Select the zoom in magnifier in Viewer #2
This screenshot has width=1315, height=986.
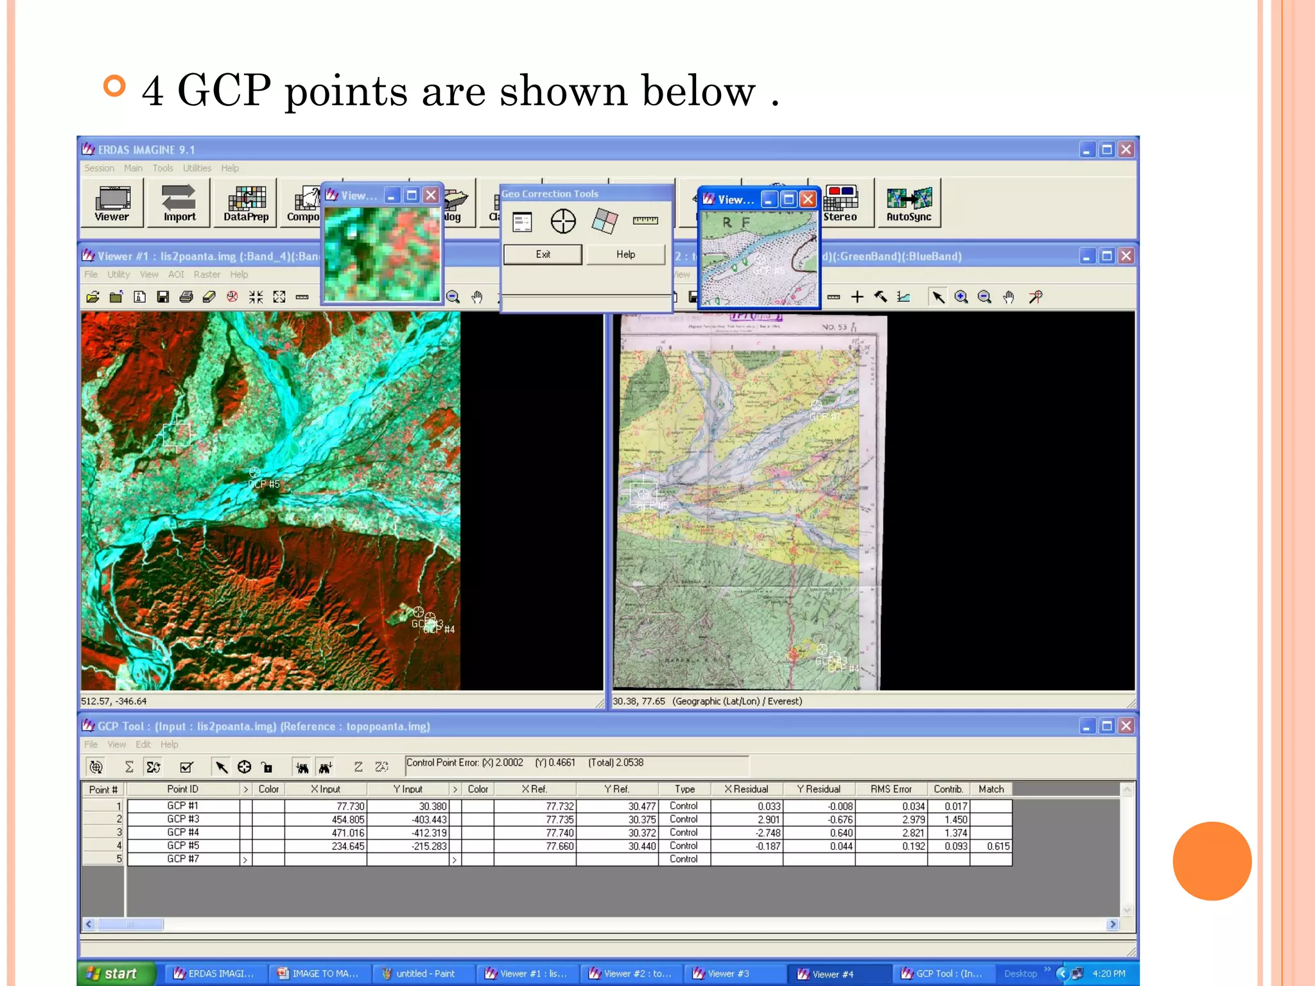point(961,297)
